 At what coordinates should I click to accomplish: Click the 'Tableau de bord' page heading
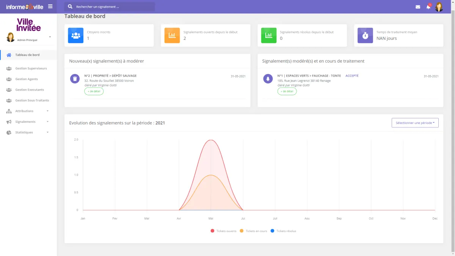pyautogui.click(x=85, y=16)
